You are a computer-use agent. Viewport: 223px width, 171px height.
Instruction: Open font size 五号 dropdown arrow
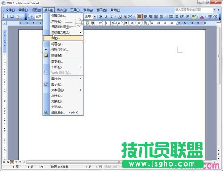(x=95, y=17)
